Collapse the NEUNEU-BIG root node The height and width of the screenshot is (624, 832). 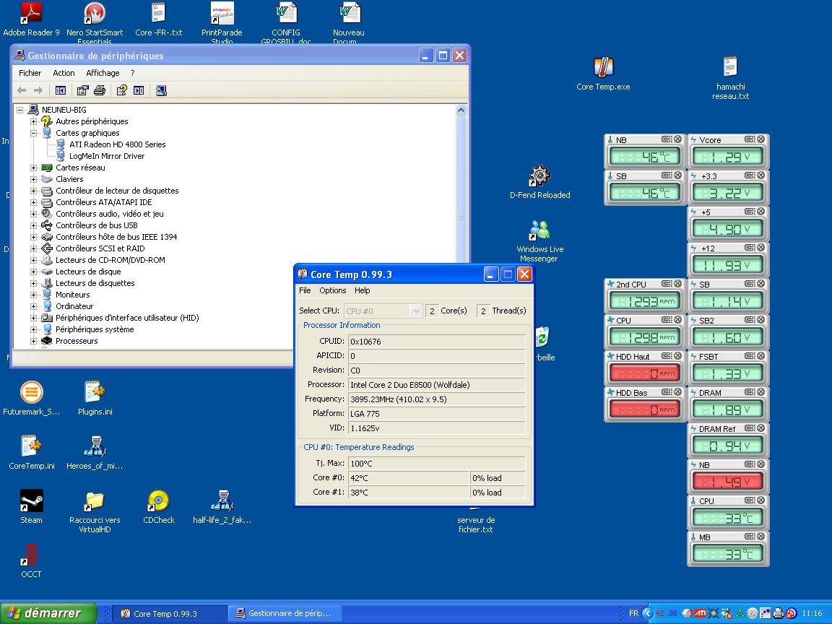click(19, 110)
